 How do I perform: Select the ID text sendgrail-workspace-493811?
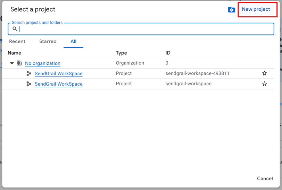(197, 73)
